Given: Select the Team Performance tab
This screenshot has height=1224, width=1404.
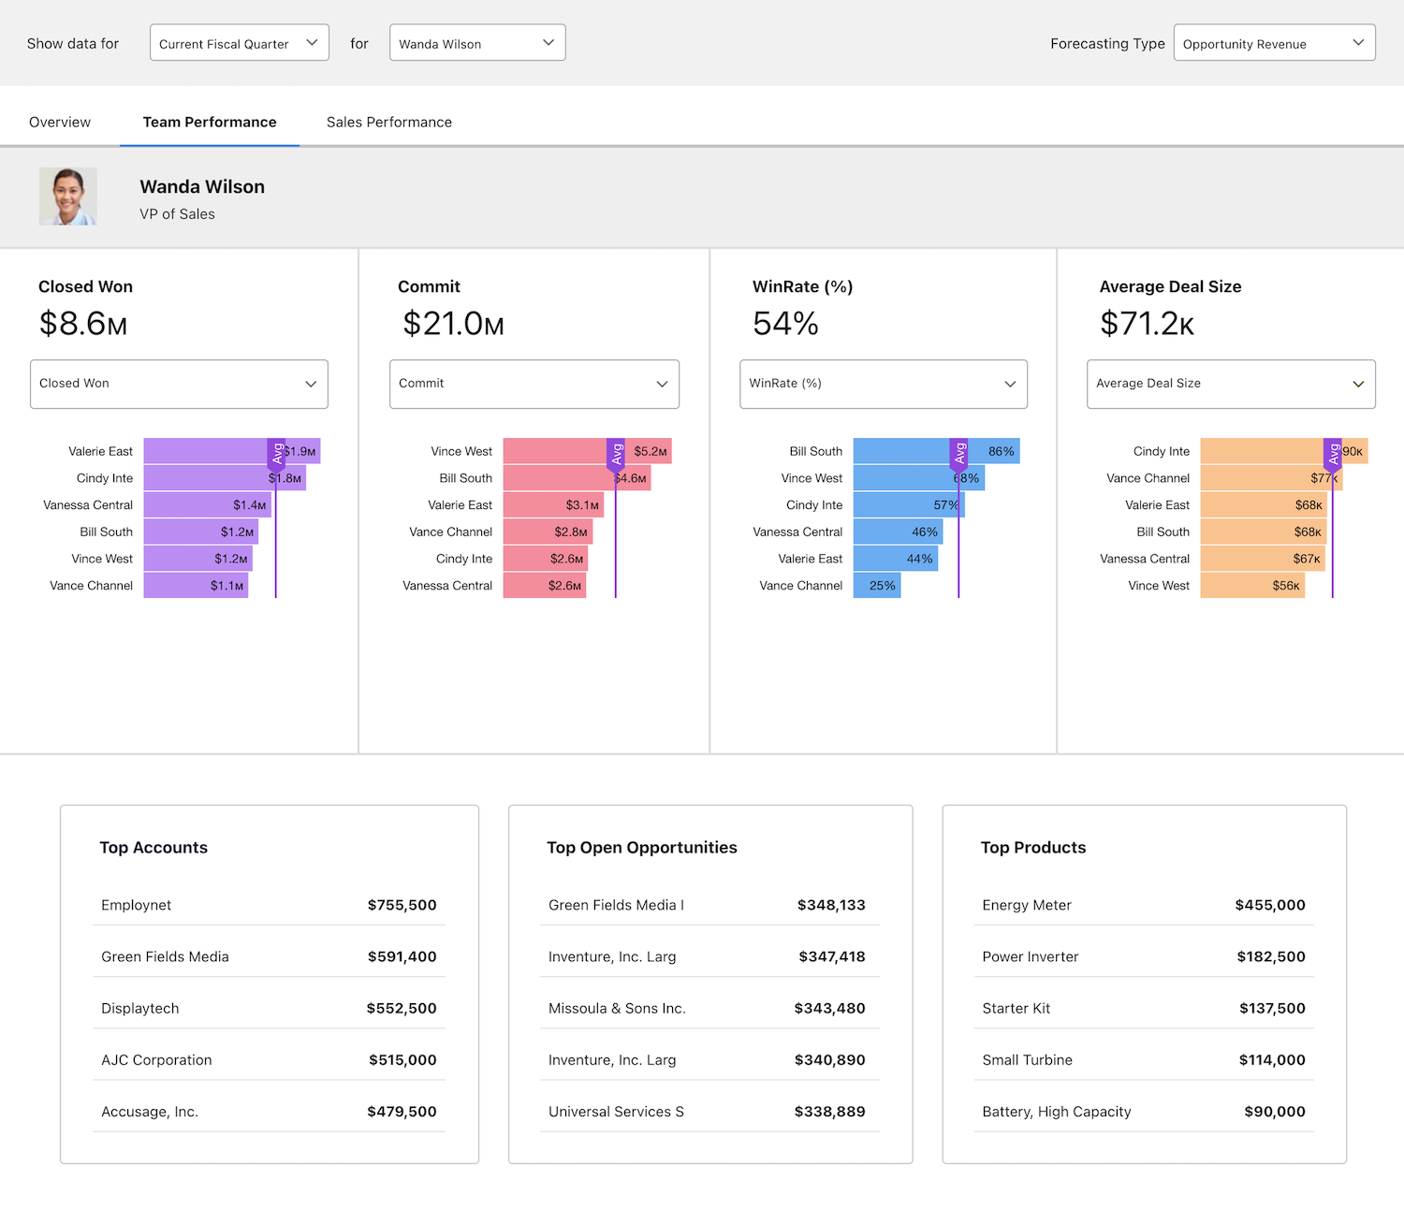Looking at the screenshot, I should coord(209,122).
